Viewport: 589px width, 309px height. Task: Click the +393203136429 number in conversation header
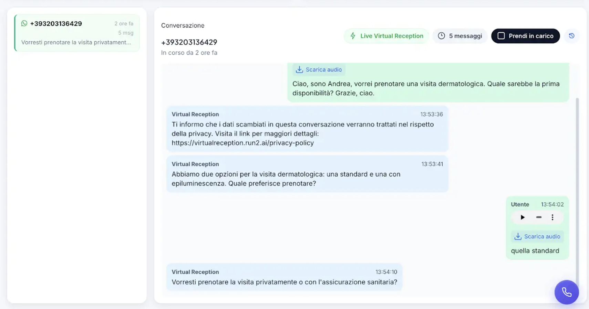189,42
